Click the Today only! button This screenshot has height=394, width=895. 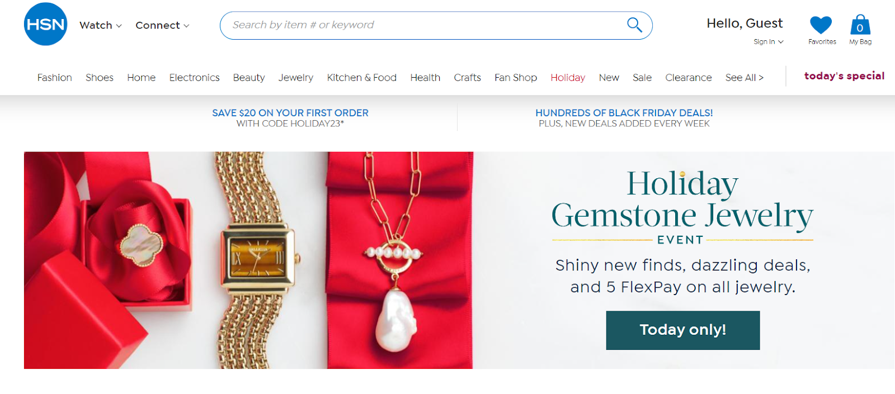(x=683, y=330)
